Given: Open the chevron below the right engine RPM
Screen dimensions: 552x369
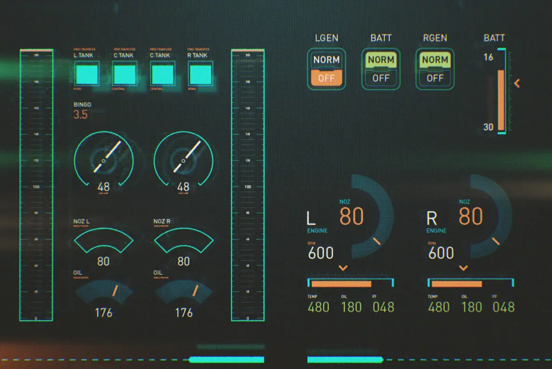Looking at the screenshot, I should pos(462,268).
